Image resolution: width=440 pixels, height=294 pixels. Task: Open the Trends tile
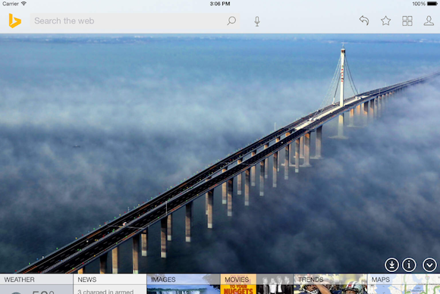tap(330, 284)
